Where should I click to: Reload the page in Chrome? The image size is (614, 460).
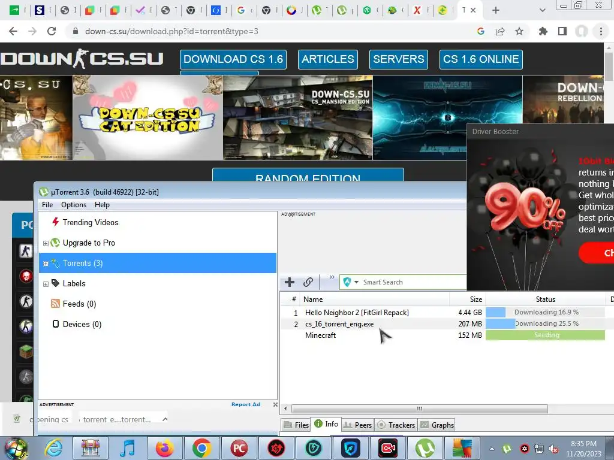point(52,31)
